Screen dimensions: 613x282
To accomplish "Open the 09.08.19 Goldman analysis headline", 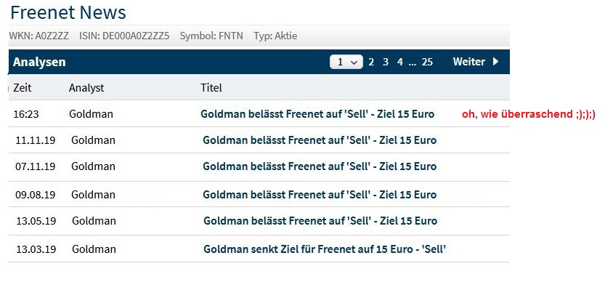I will 320,194.
